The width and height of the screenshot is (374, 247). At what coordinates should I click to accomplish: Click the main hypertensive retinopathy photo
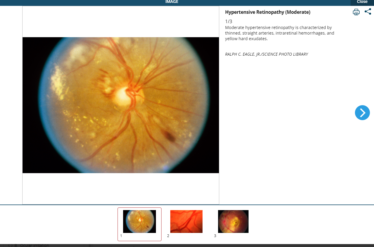[x=121, y=105]
